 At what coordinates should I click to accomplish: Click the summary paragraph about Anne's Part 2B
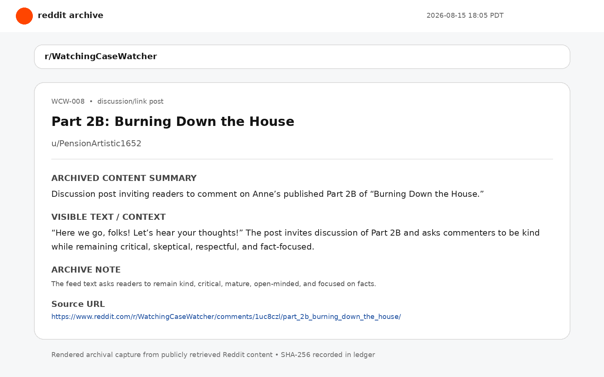[268, 194]
